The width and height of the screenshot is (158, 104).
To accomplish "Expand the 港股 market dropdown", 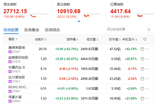I will tap(13, 39).
